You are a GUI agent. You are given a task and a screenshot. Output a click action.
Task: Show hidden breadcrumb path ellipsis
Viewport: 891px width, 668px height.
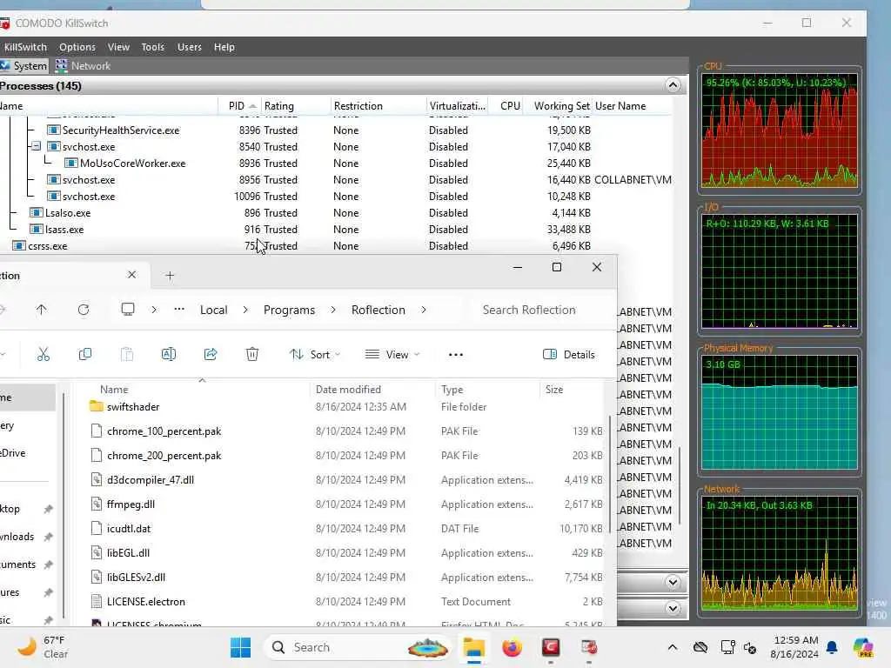pyautogui.click(x=179, y=310)
